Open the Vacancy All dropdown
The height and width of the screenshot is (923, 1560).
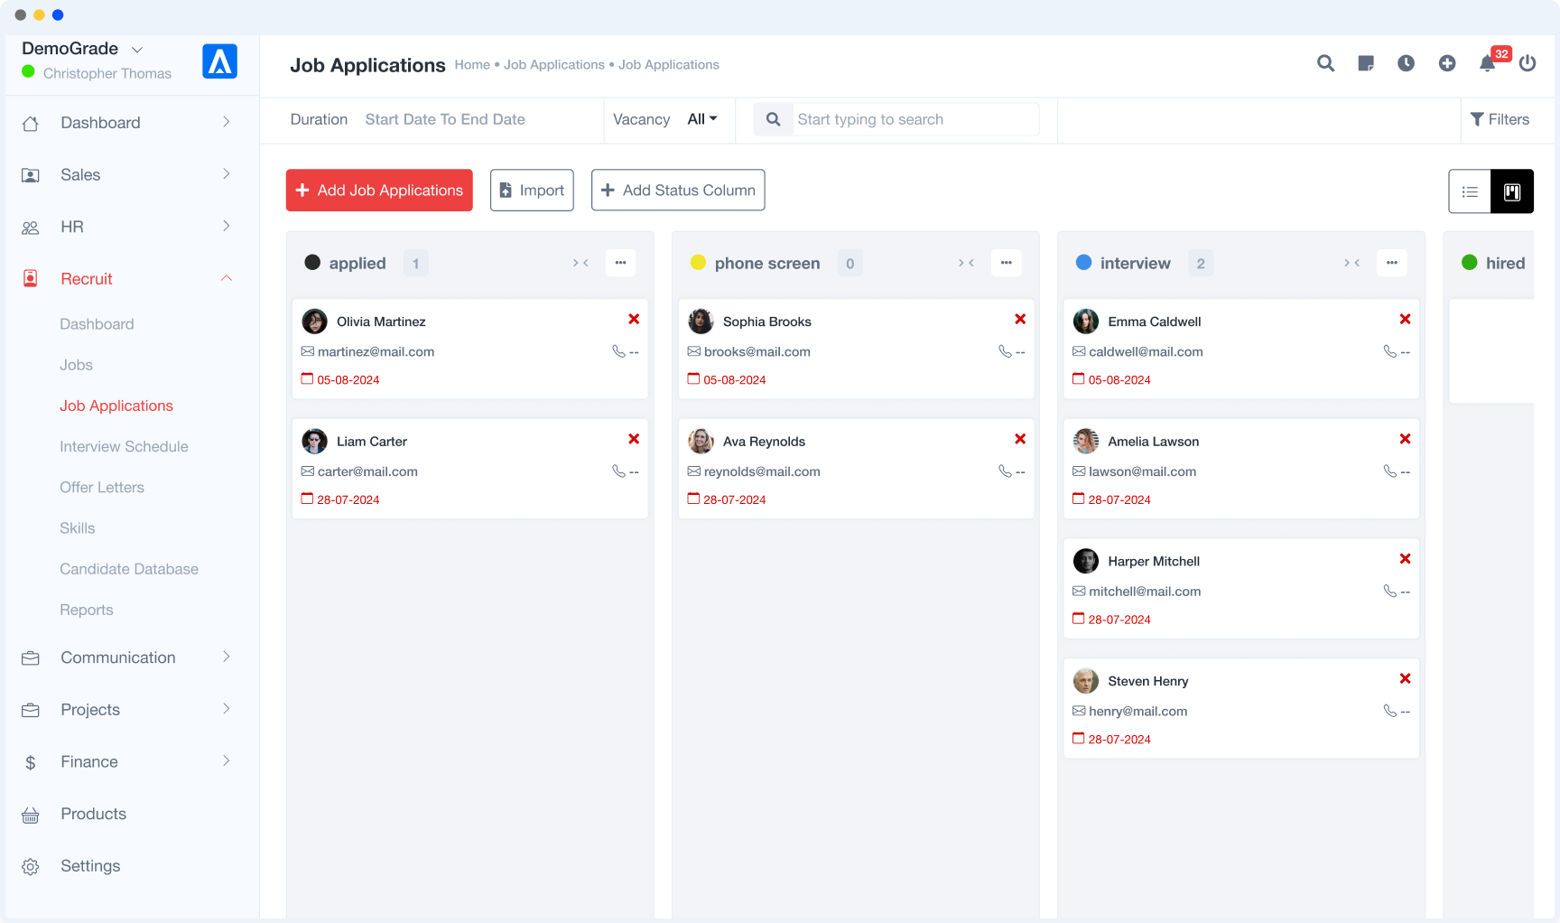[701, 118]
